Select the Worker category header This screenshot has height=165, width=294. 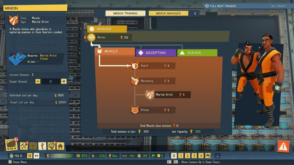click(x=107, y=29)
